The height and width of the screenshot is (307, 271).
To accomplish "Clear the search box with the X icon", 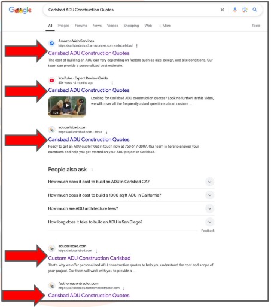I will pyautogui.click(x=223, y=10).
